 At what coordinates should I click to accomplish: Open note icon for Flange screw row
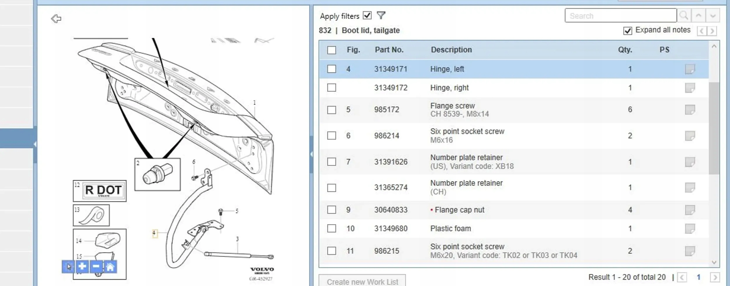[x=690, y=110]
